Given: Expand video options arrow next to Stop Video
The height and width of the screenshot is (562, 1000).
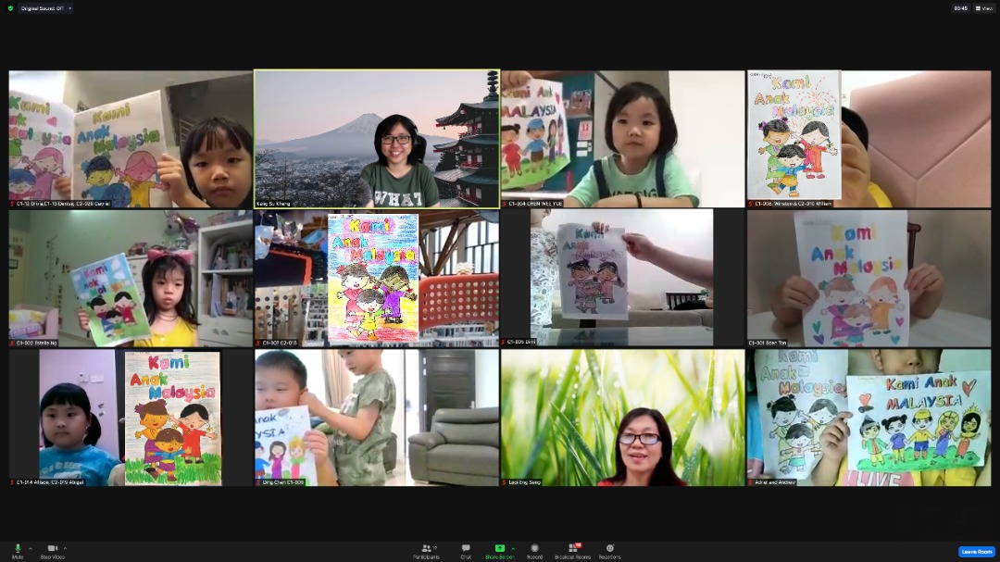Looking at the screenshot, I should click(65, 548).
